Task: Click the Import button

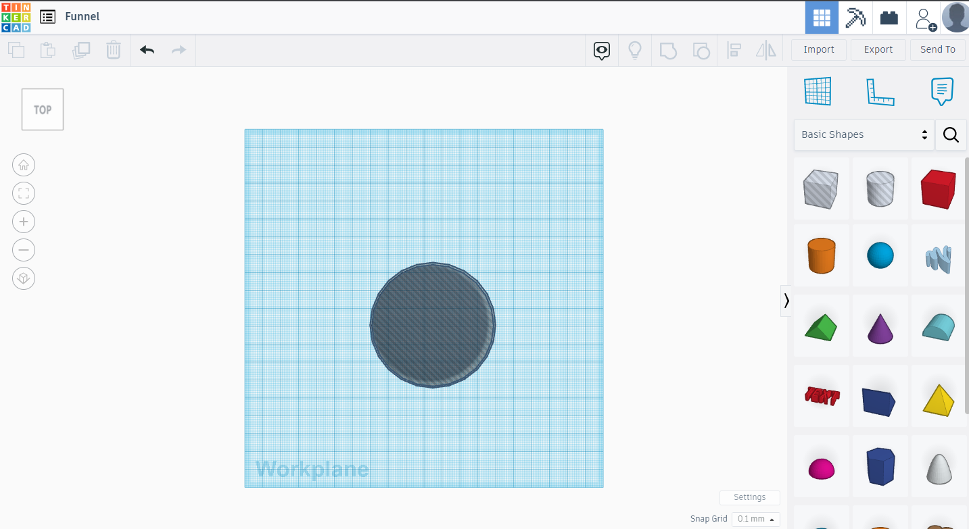Action: [819, 49]
